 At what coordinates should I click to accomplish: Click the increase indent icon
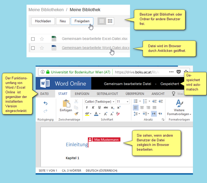[161, 101]
